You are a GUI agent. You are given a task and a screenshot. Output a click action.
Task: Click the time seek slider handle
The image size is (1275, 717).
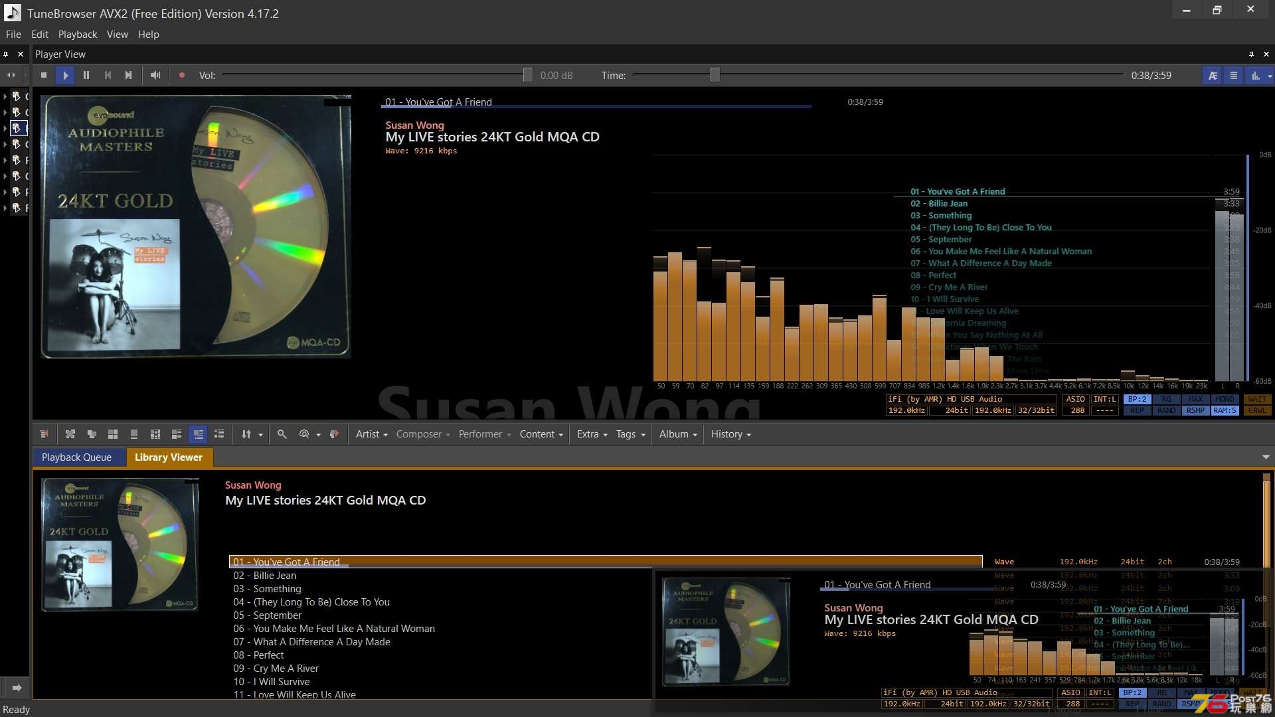pyautogui.click(x=715, y=75)
